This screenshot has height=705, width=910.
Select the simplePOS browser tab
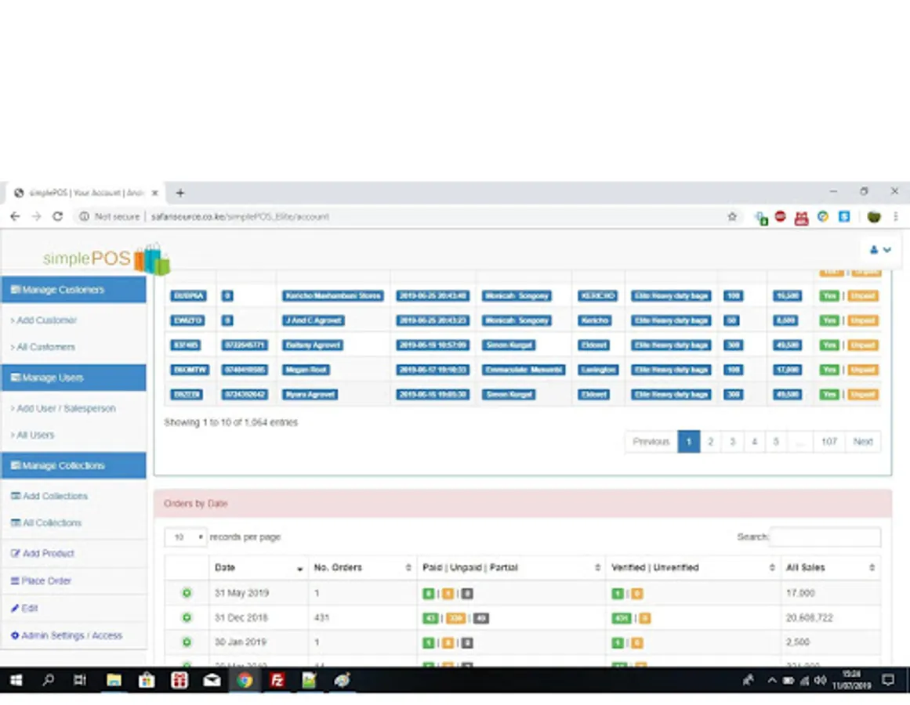point(86,193)
